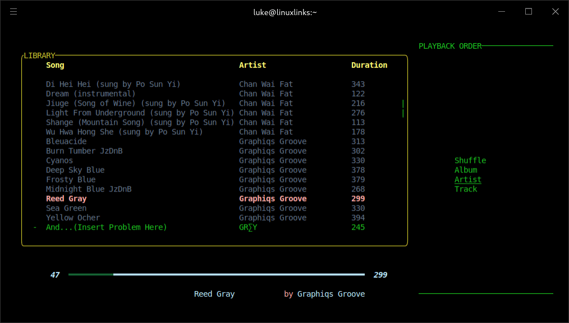The width and height of the screenshot is (569, 323).
Task: Choose Artist playback order option
Action: click(x=468, y=180)
